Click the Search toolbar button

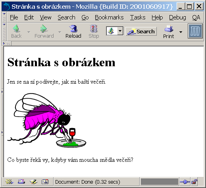141,31
